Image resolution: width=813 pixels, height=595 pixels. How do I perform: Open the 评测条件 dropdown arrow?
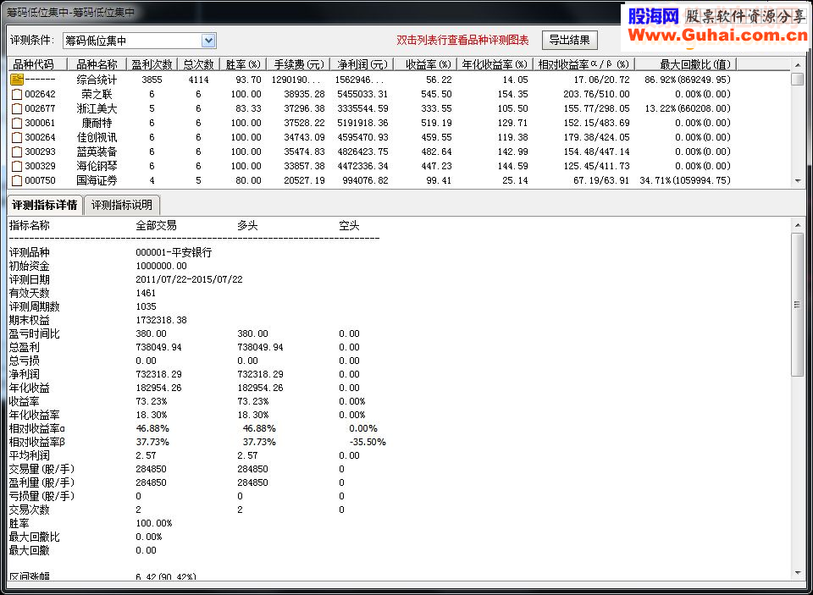[208, 41]
